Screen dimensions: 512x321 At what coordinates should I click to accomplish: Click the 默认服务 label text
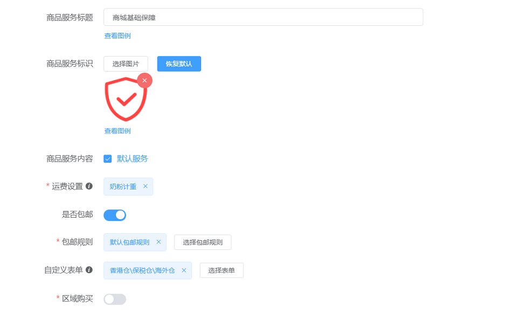[x=133, y=159]
